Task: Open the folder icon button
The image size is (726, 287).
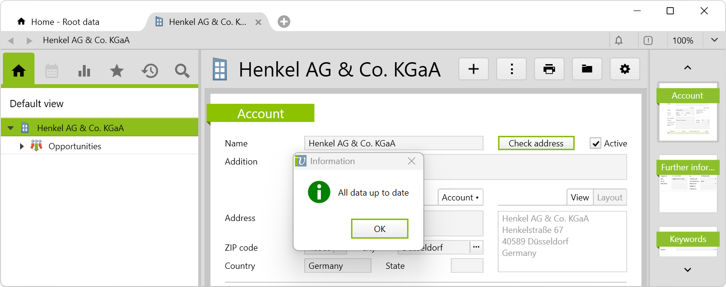Action: [587, 69]
